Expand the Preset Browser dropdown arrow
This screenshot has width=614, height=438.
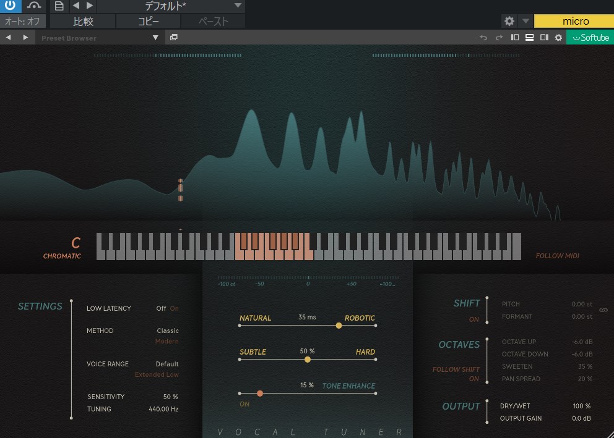[156, 38]
